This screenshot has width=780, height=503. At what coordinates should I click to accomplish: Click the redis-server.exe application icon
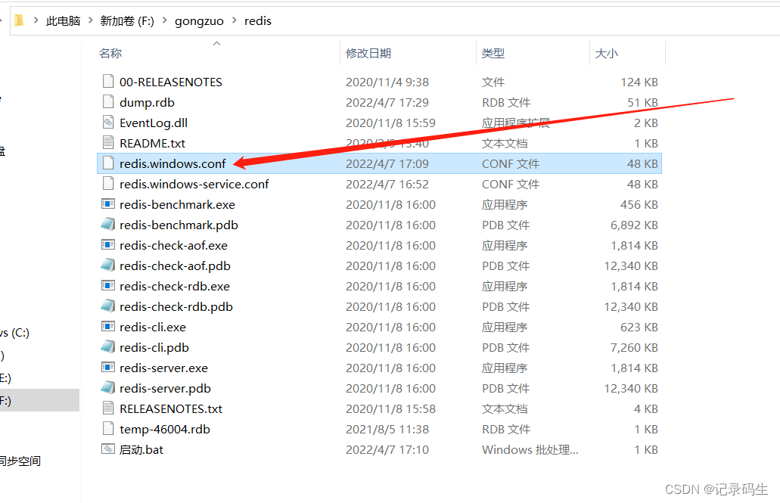(x=108, y=367)
